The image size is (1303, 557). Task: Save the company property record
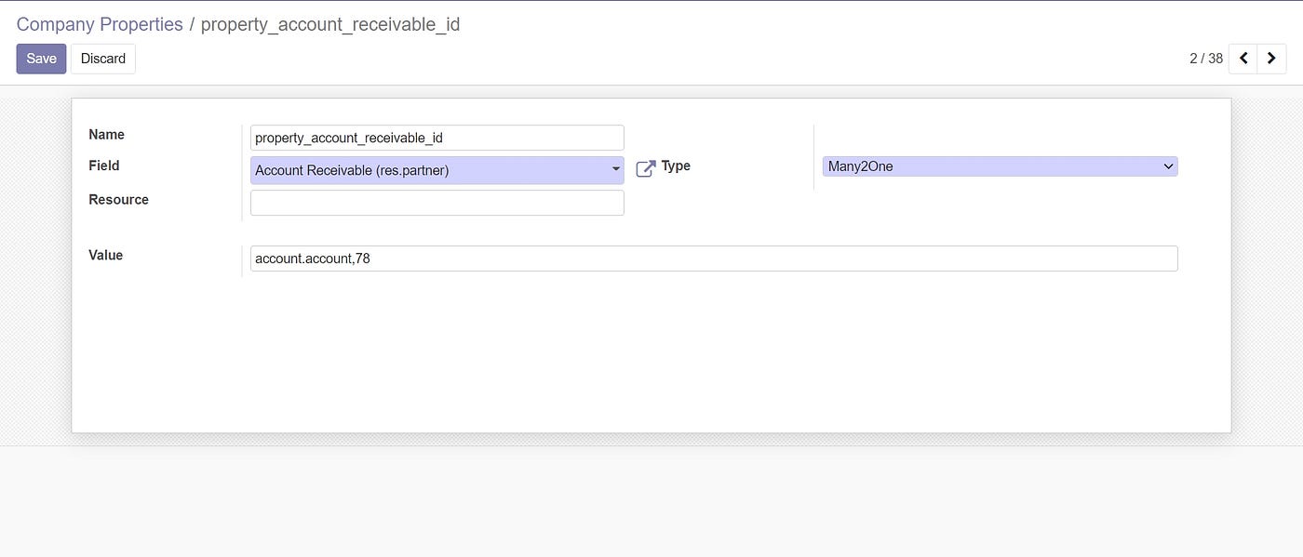coord(41,59)
